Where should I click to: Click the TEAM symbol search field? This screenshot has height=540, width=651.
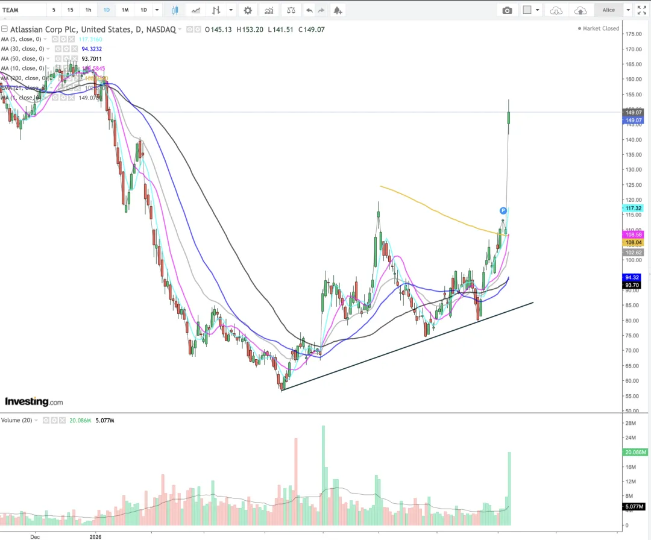(x=23, y=10)
